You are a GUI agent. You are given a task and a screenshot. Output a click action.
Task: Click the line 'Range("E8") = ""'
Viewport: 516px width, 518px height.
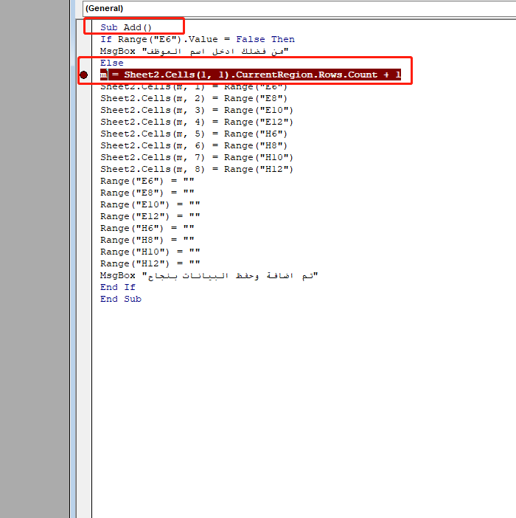coord(147,193)
